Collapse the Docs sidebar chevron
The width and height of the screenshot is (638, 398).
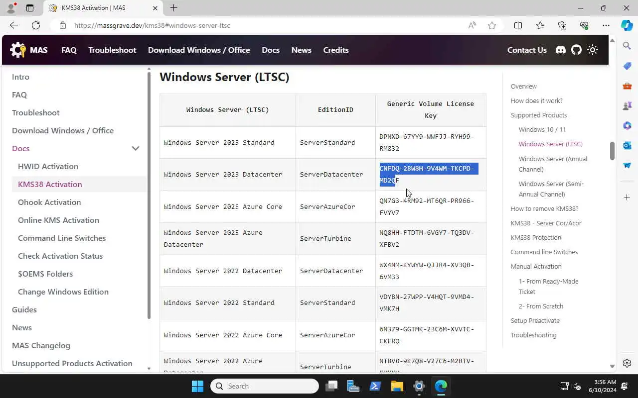135,148
